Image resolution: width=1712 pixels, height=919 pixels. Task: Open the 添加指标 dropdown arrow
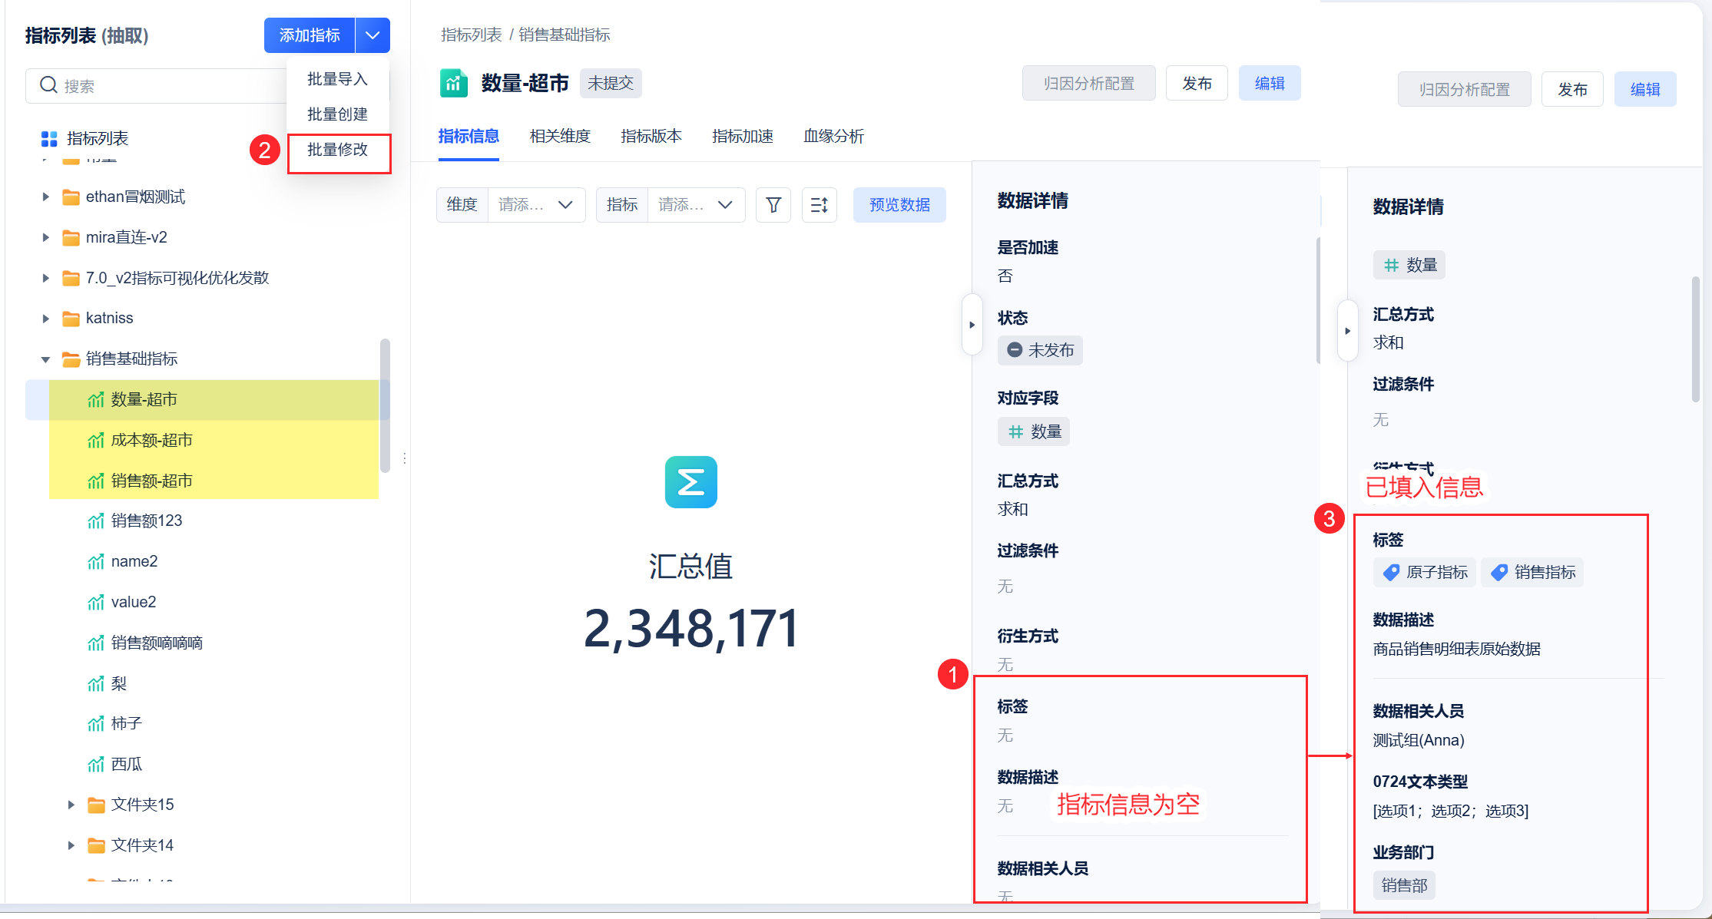click(x=373, y=35)
